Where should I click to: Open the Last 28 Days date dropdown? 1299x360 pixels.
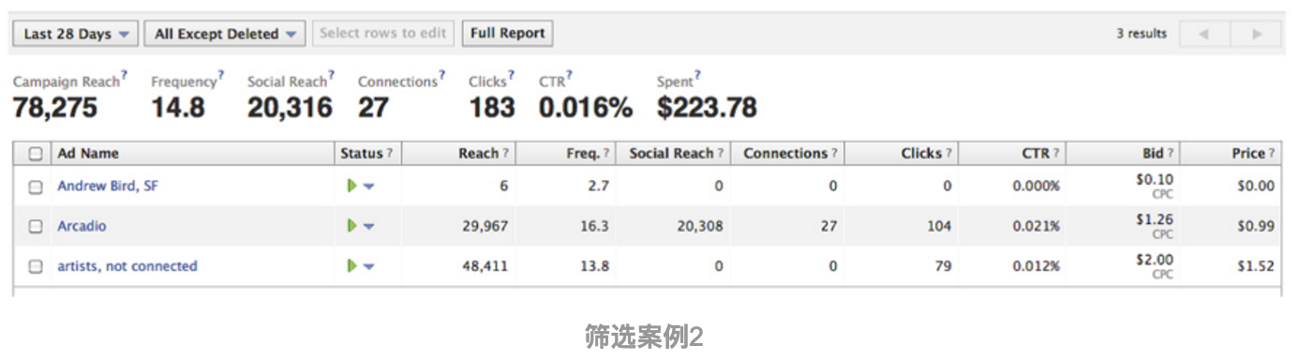(x=76, y=34)
